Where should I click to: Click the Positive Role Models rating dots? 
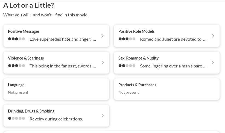click(x=127, y=39)
